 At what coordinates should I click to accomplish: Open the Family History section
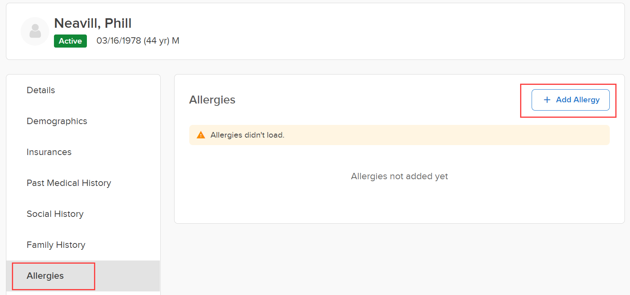click(56, 245)
